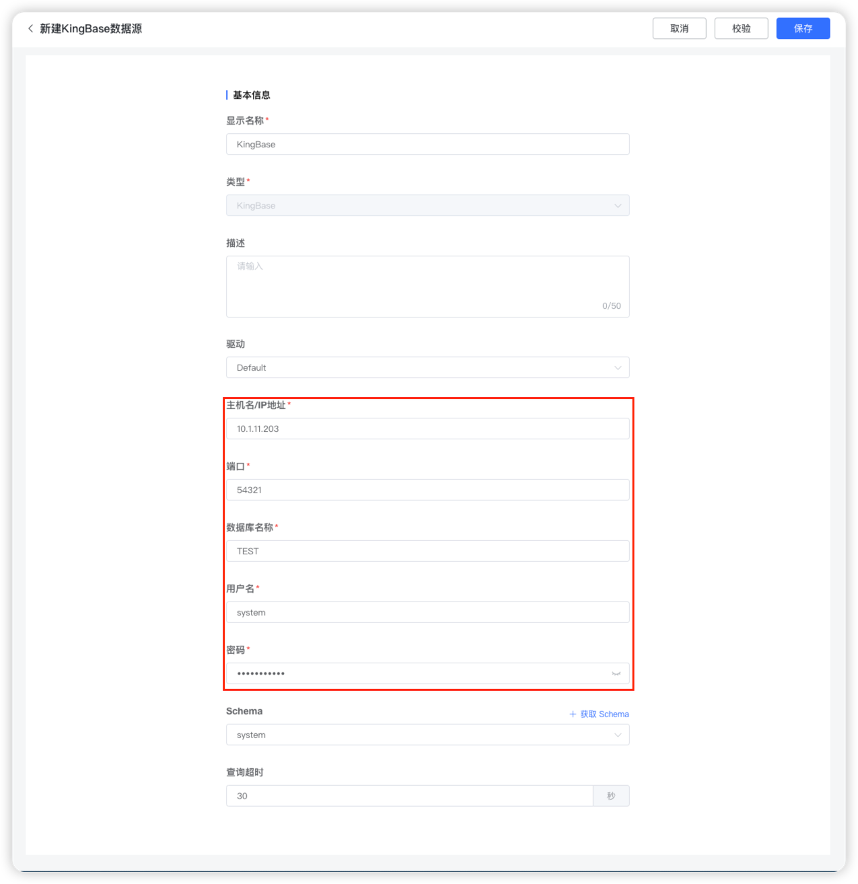This screenshot has width=858, height=884.
Task: Click the 获取 Schema link
Action: [604, 714]
